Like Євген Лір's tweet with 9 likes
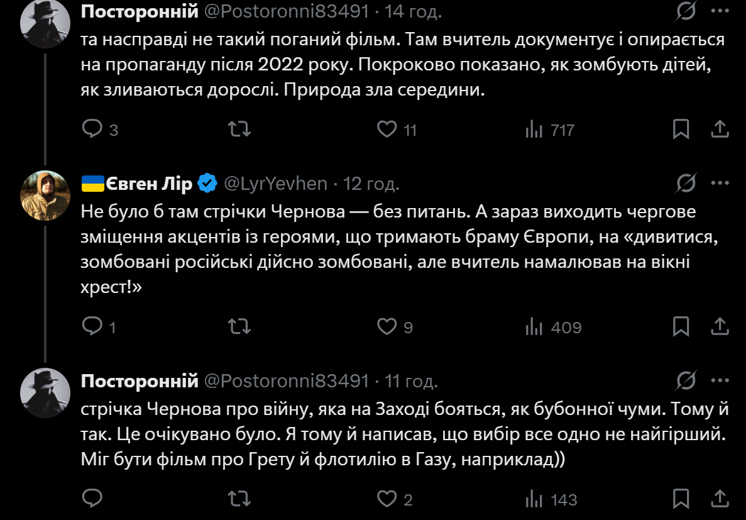Image resolution: width=746 pixels, height=520 pixels. tap(387, 326)
